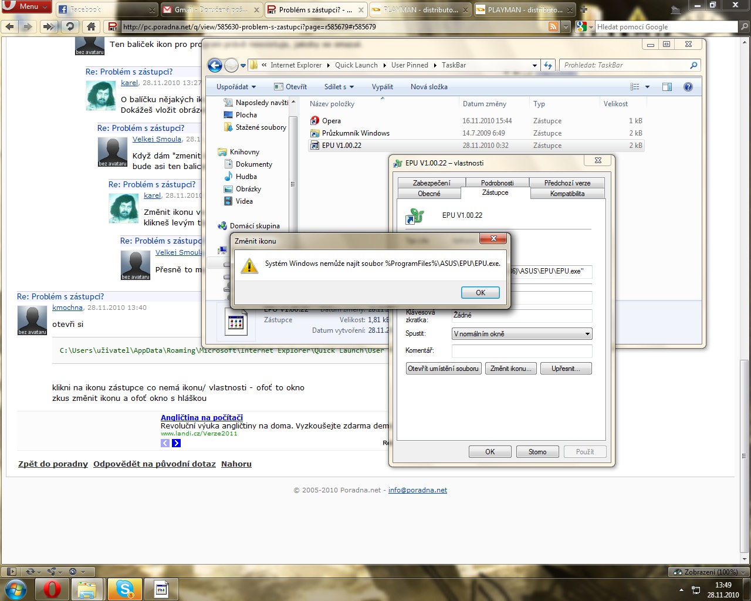Open Skype from the Windows taskbar
Image resolution: width=751 pixels, height=601 pixels.
[x=124, y=589]
